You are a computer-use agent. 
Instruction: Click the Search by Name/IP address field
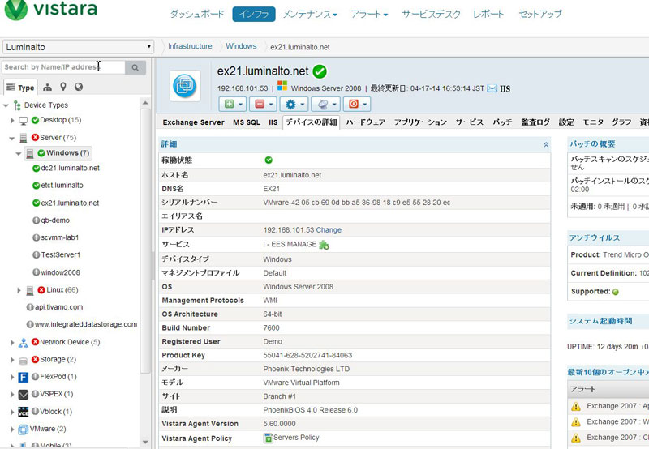point(63,67)
